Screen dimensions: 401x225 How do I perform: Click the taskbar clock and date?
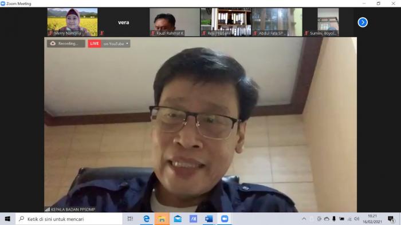(372, 219)
